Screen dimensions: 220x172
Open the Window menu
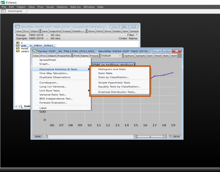coord(89,7)
